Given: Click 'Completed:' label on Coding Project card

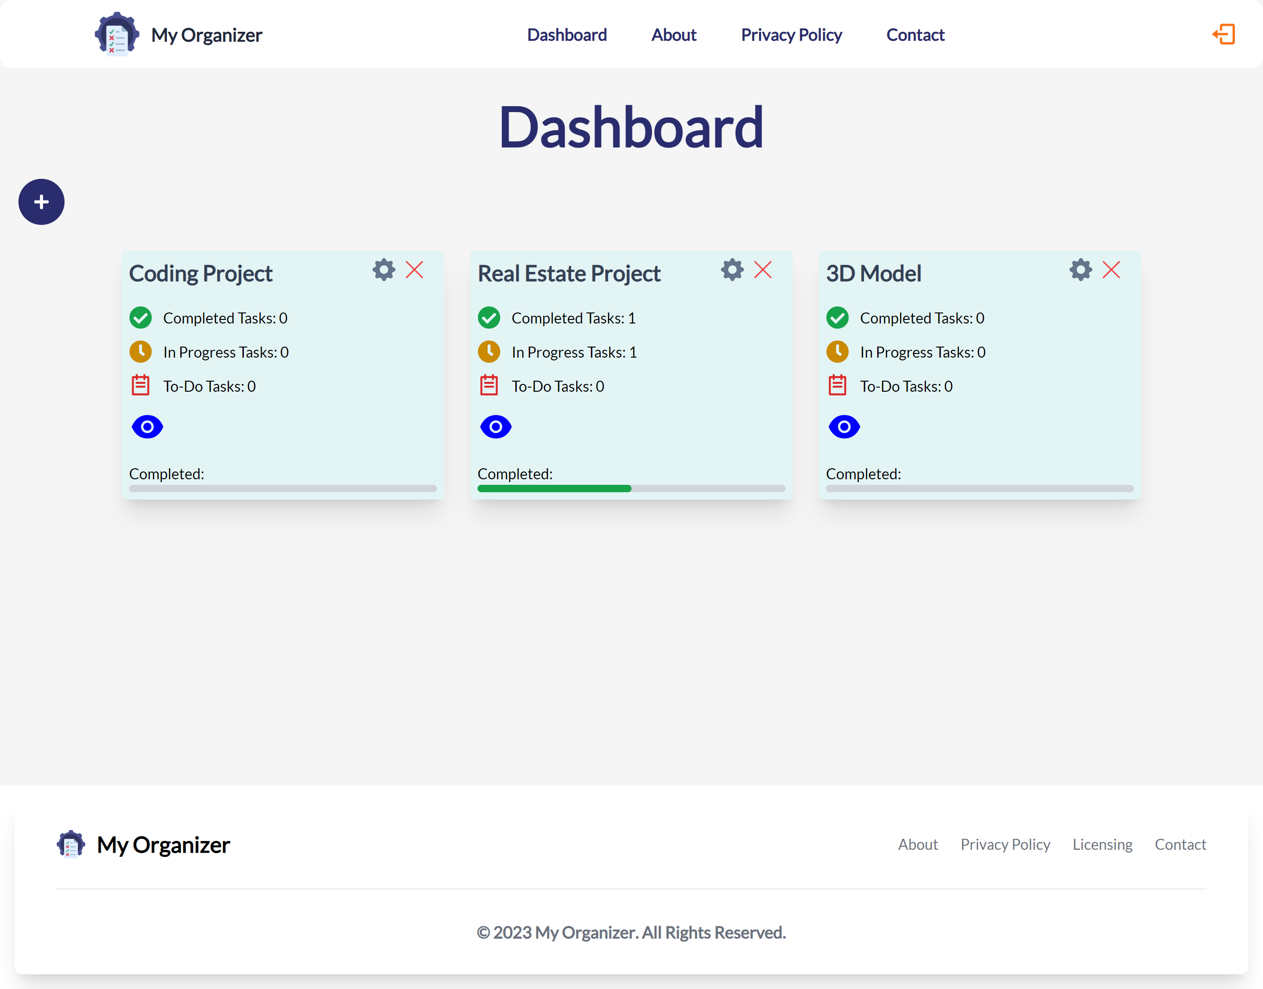Looking at the screenshot, I should (x=167, y=474).
